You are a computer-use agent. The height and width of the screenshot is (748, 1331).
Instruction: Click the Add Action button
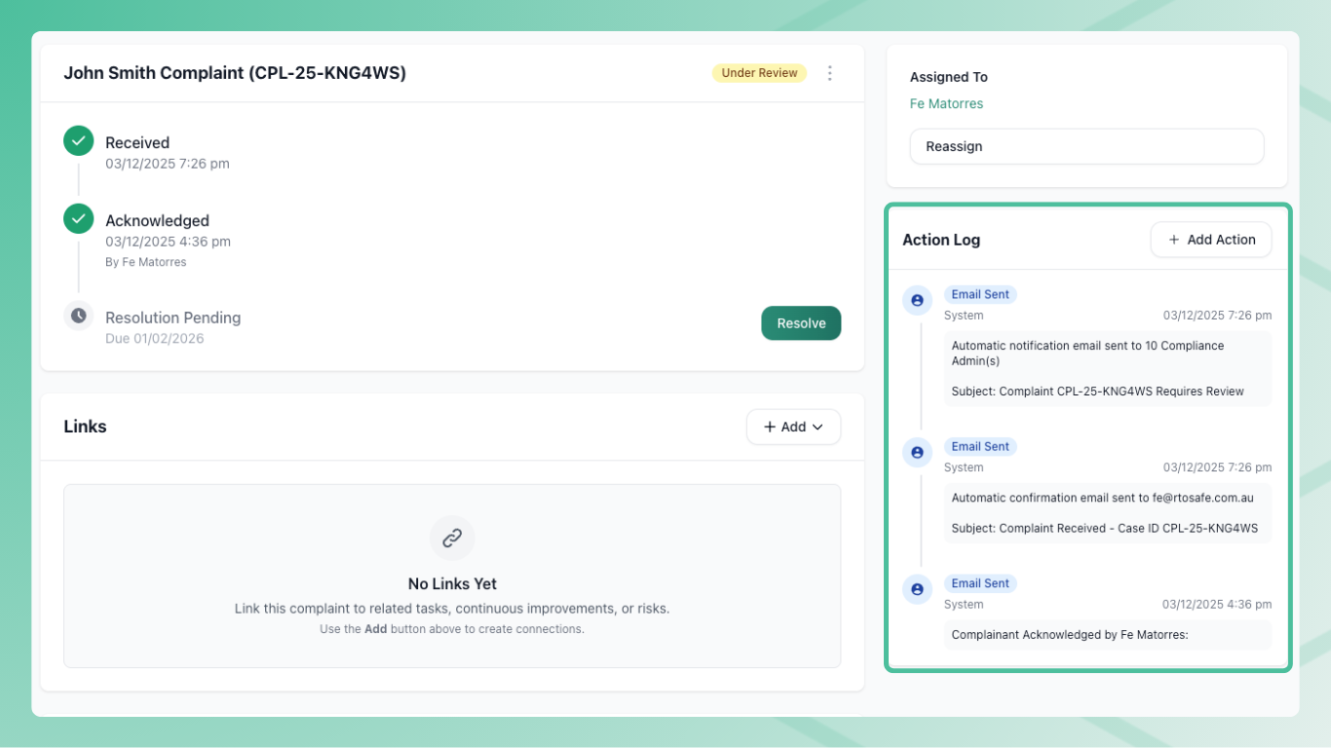[x=1210, y=240]
